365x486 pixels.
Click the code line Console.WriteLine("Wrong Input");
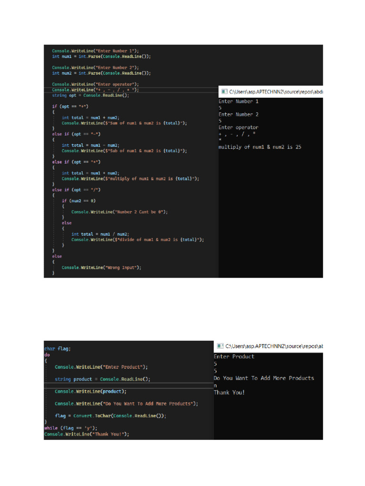pos(101,268)
